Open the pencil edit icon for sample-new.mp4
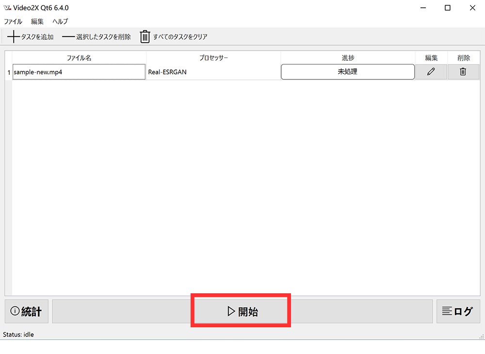This screenshot has width=485, height=354. [x=431, y=71]
